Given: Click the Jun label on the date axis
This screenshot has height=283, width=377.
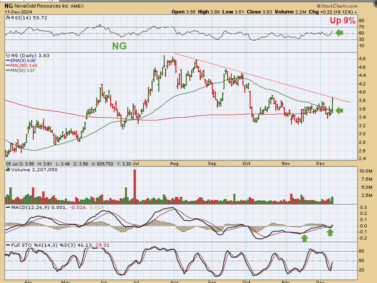Looking at the screenshot, I should click(x=103, y=282).
